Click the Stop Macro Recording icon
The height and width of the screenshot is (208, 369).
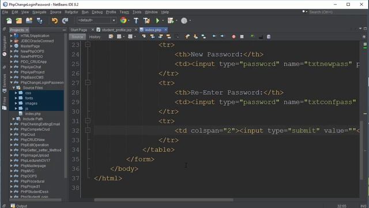click(242, 36)
